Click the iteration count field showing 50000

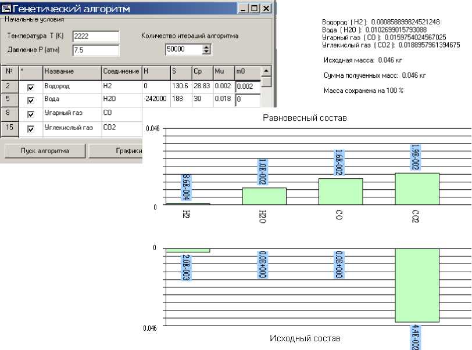point(184,49)
